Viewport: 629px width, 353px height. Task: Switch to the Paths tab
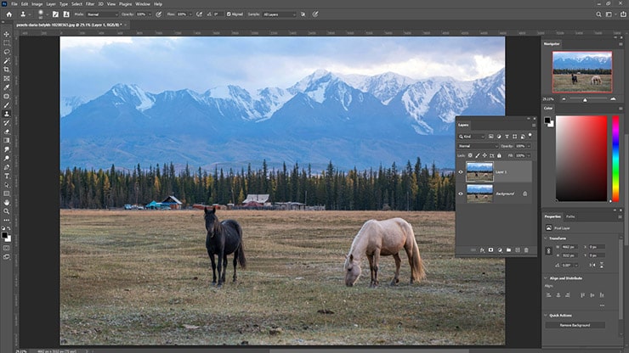point(570,216)
